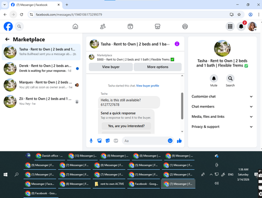Open Windows taskbar search
Viewport: 262px width, 198px height.
(x=17, y=174)
